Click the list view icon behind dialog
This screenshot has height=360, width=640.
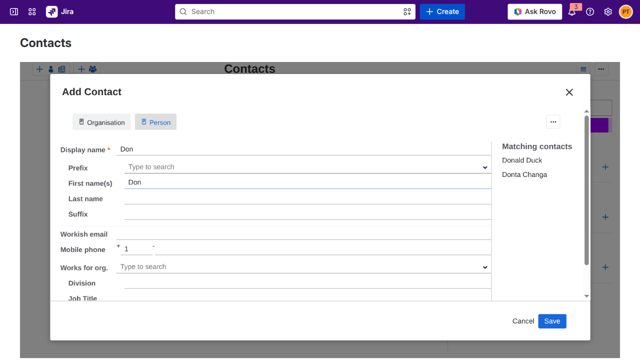[583, 69]
